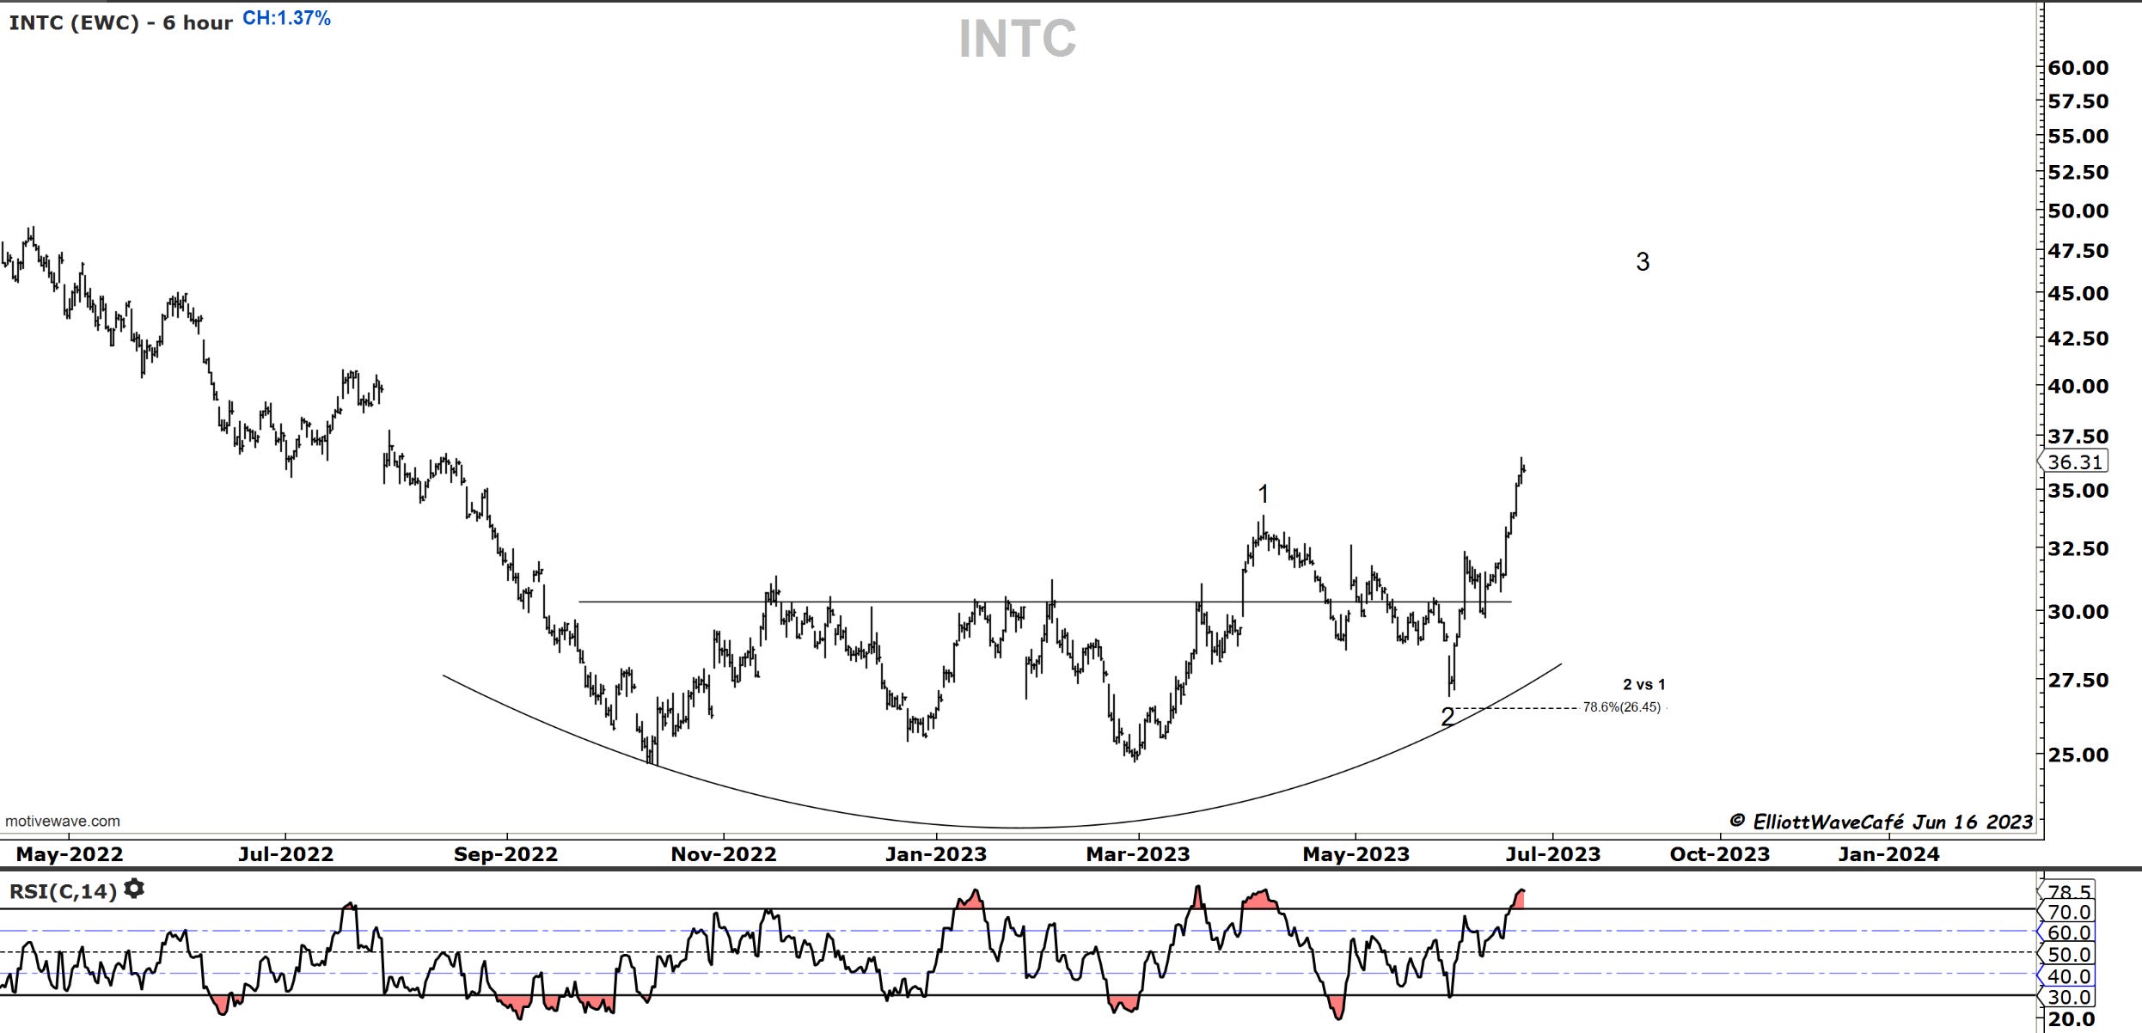Image resolution: width=2142 pixels, height=1033 pixels.
Task: Select the 60.0 RSI level marker
Action: click(x=2068, y=932)
